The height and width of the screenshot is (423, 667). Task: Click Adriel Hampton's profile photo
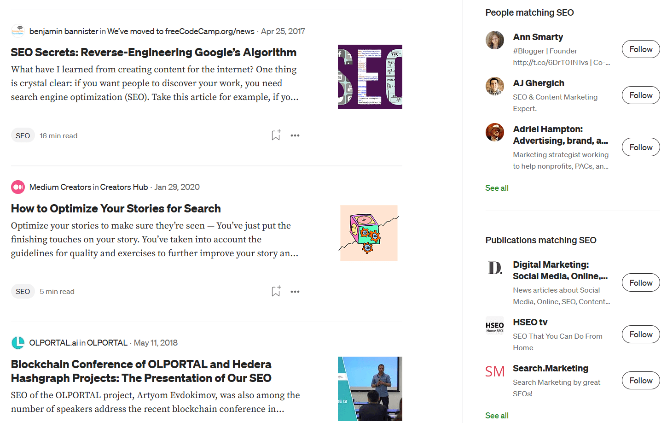[x=494, y=132]
